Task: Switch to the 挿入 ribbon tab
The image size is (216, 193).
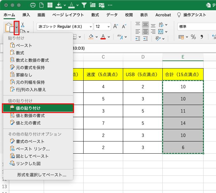Action: (x=26, y=15)
